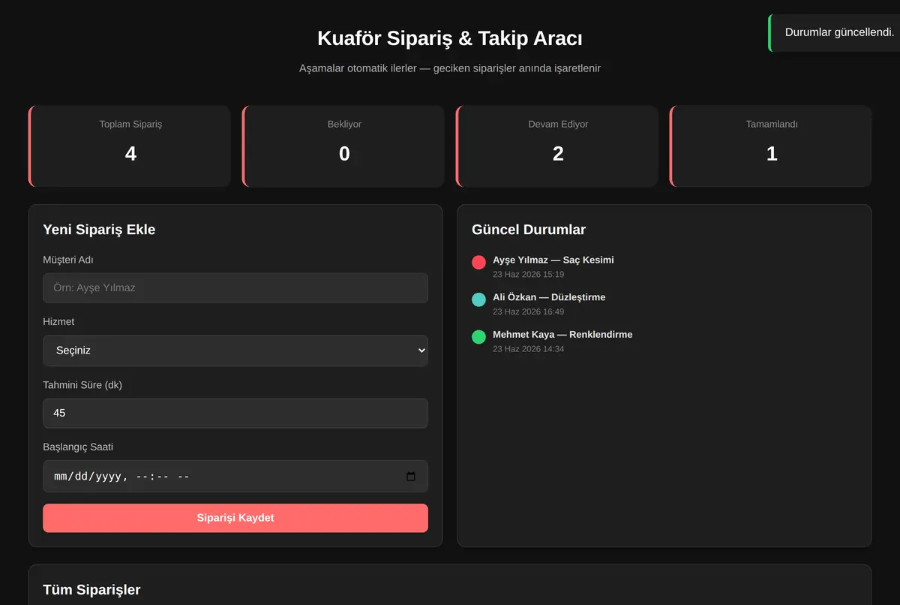Click the Tamamlandı stat card
The width and height of the screenshot is (900, 605).
click(x=771, y=146)
